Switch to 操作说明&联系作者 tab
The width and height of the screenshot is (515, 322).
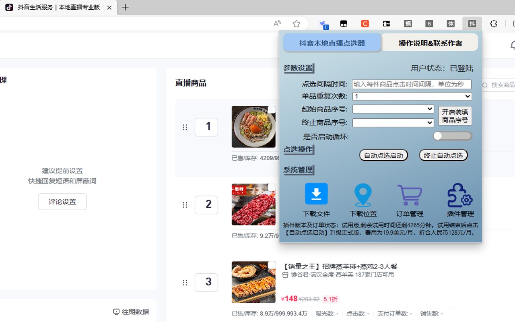click(x=430, y=42)
